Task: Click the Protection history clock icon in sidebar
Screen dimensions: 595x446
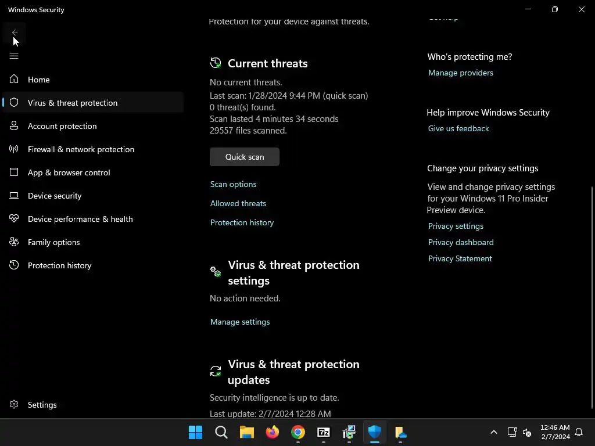Action: (14, 265)
